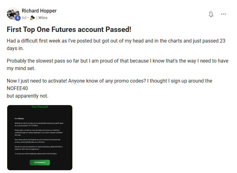Open the Richard Hopper author name link
Screen dimensions: 237x173
coord(39,11)
